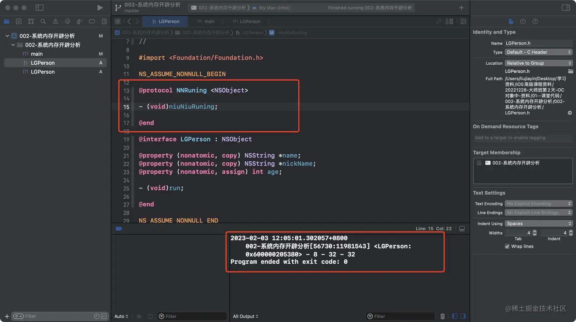Open the Indent Using Spaces dropdown
Viewport: 576px width, 322px height.
539,224
